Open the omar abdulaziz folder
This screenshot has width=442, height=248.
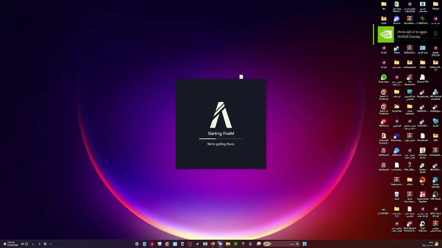click(410, 109)
